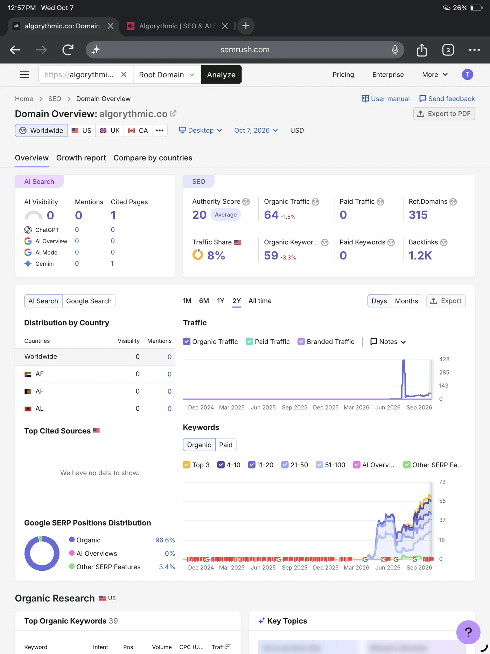Open the Oct 7, 2026 date dropdown
This screenshot has height=654, width=490.
[x=256, y=130]
